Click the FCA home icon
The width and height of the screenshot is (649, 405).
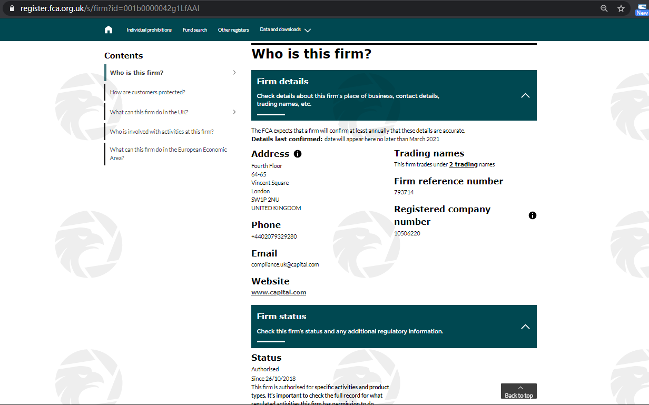tap(109, 30)
